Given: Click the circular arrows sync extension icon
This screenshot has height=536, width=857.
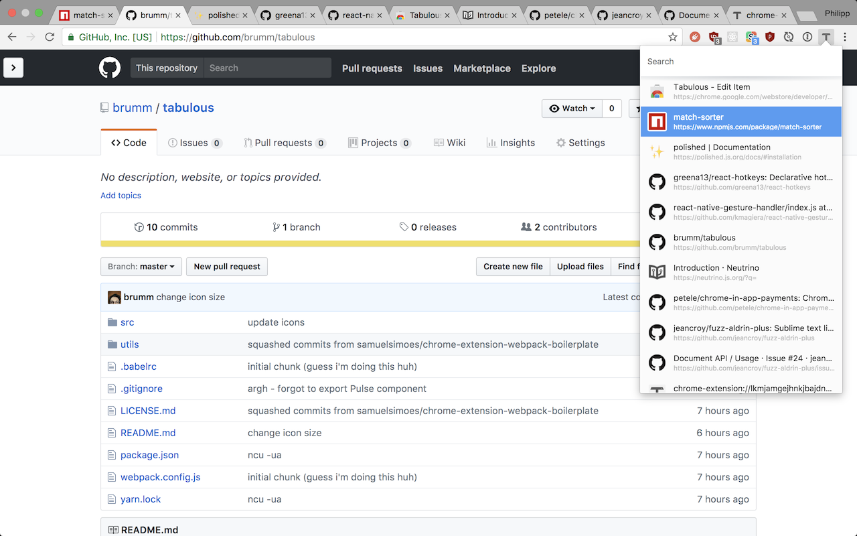Looking at the screenshot, I should [789, 38].
